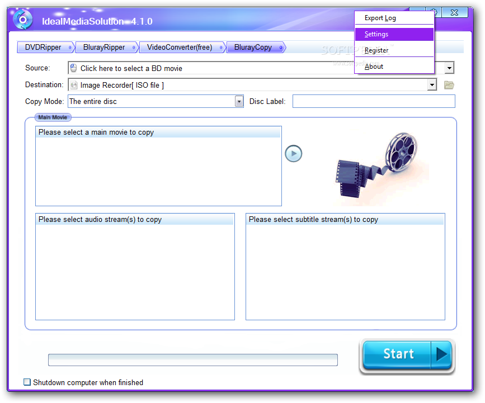
Task: Switch to the BlurayRipper tab
Action: click(107, 48)
